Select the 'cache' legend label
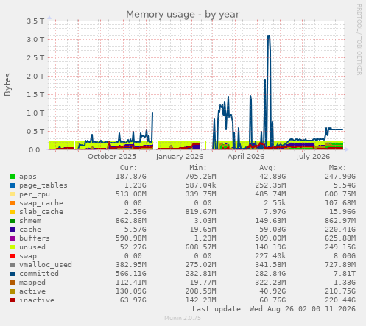This screenshot has height=326, width=366. pos(30,230)
